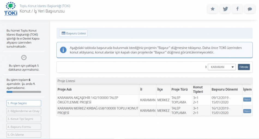Click KARAMAN MERKEZ KIRBAĞ 658/100000 project name
This screenshot has width=259, height=139.
[98, 110]
